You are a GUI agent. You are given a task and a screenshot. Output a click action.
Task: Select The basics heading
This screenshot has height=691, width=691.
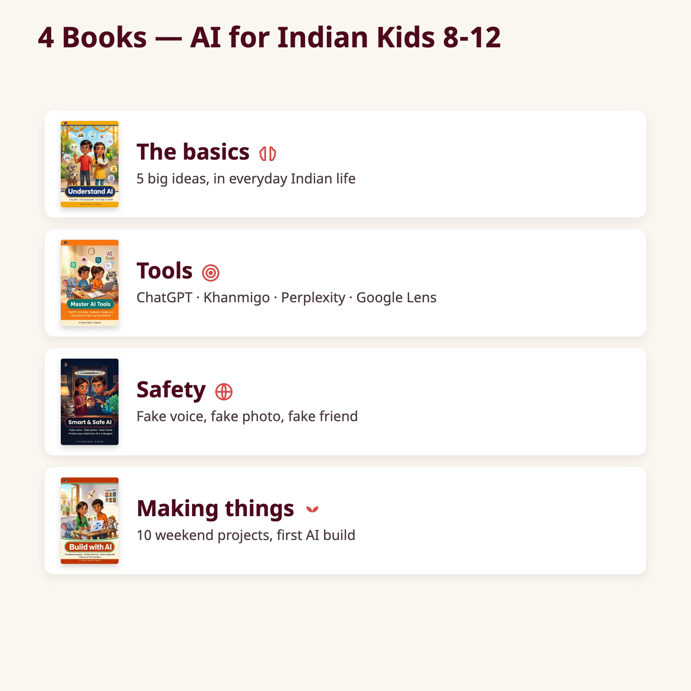point(193,152)
